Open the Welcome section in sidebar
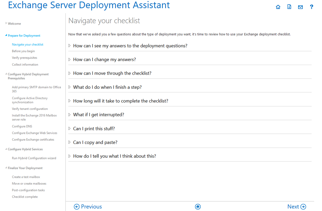Screen dimensions: 322x211 pyautogui.click(x=14, y=24)
